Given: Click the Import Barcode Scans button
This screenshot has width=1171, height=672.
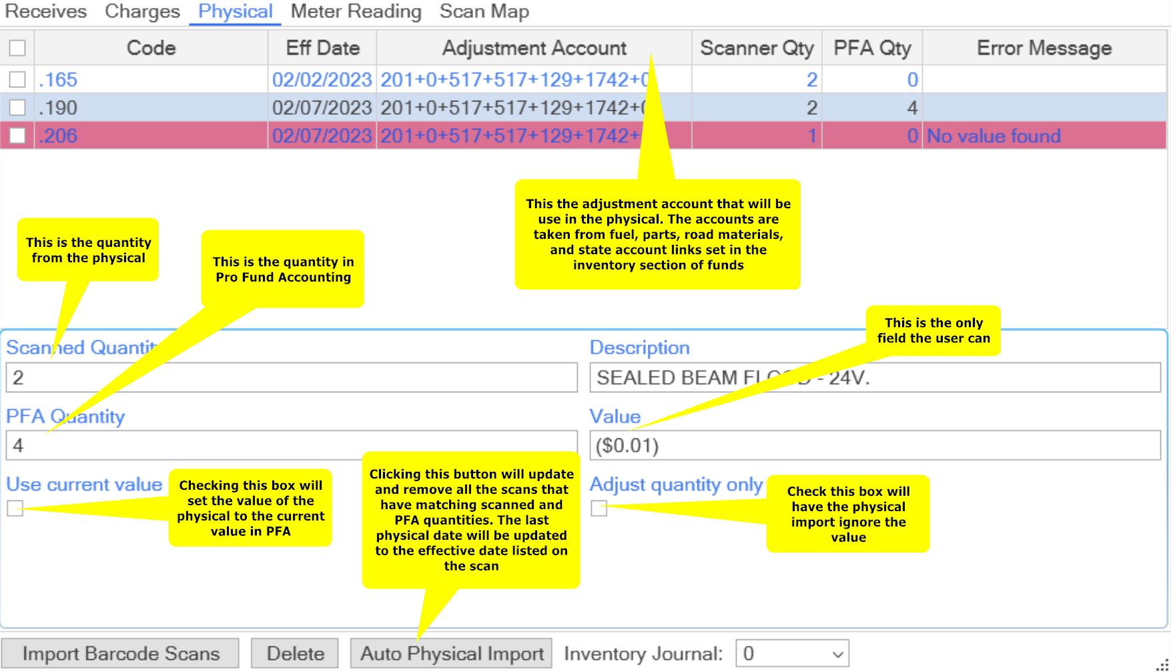Looking at the screenshot, I should pos(120,653).
